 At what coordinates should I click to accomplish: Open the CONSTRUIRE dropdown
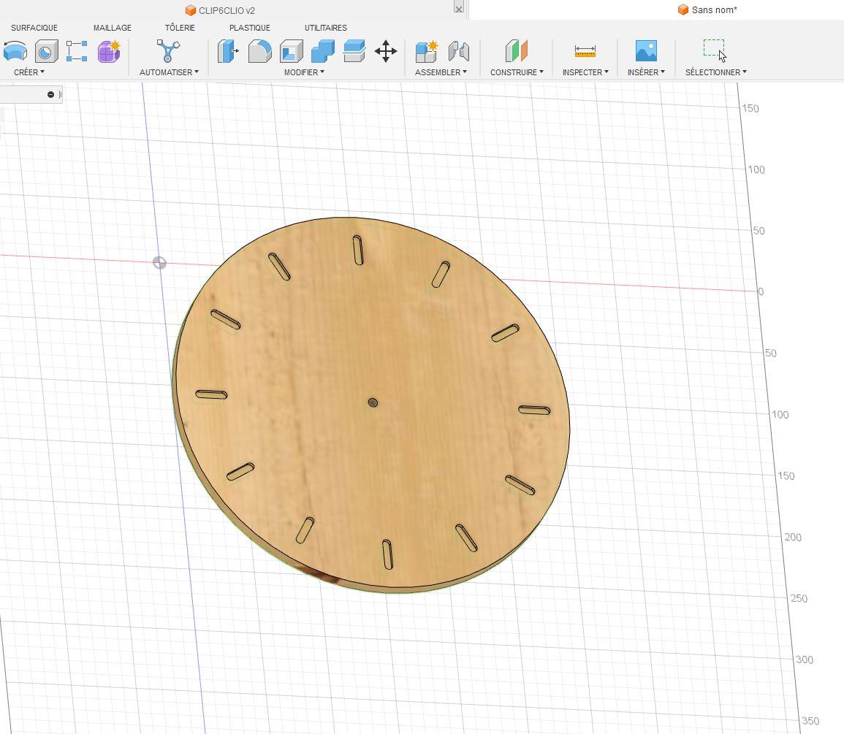pos(516,72)
